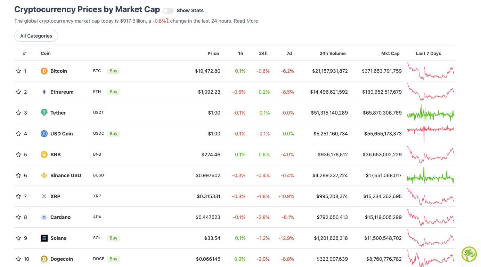This screenshot has width=481, height=267.
Task: Sort table by Coin column header
Action: pos(46,53)
